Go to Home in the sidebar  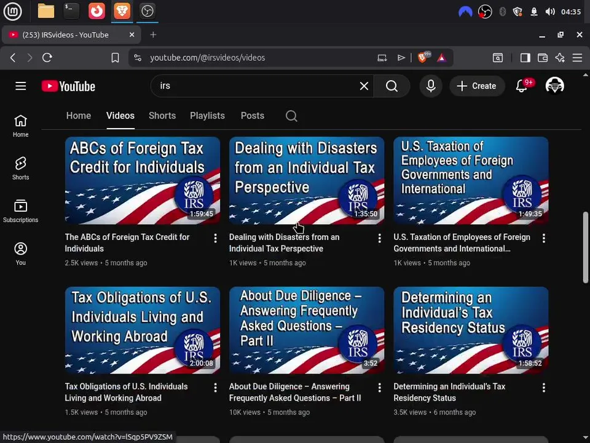pyautogui.click(x=21, y=126)
